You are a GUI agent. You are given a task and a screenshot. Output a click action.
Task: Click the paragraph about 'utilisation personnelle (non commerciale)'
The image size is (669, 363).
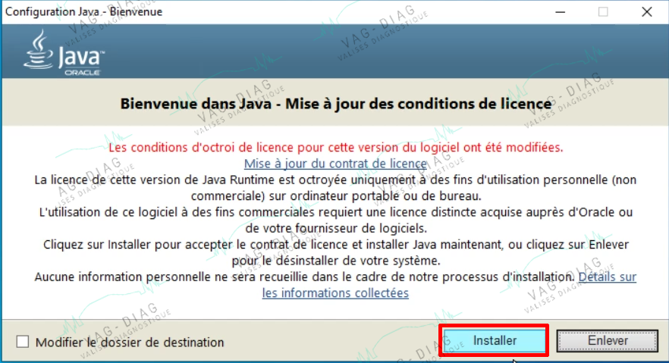click(336, 188)
